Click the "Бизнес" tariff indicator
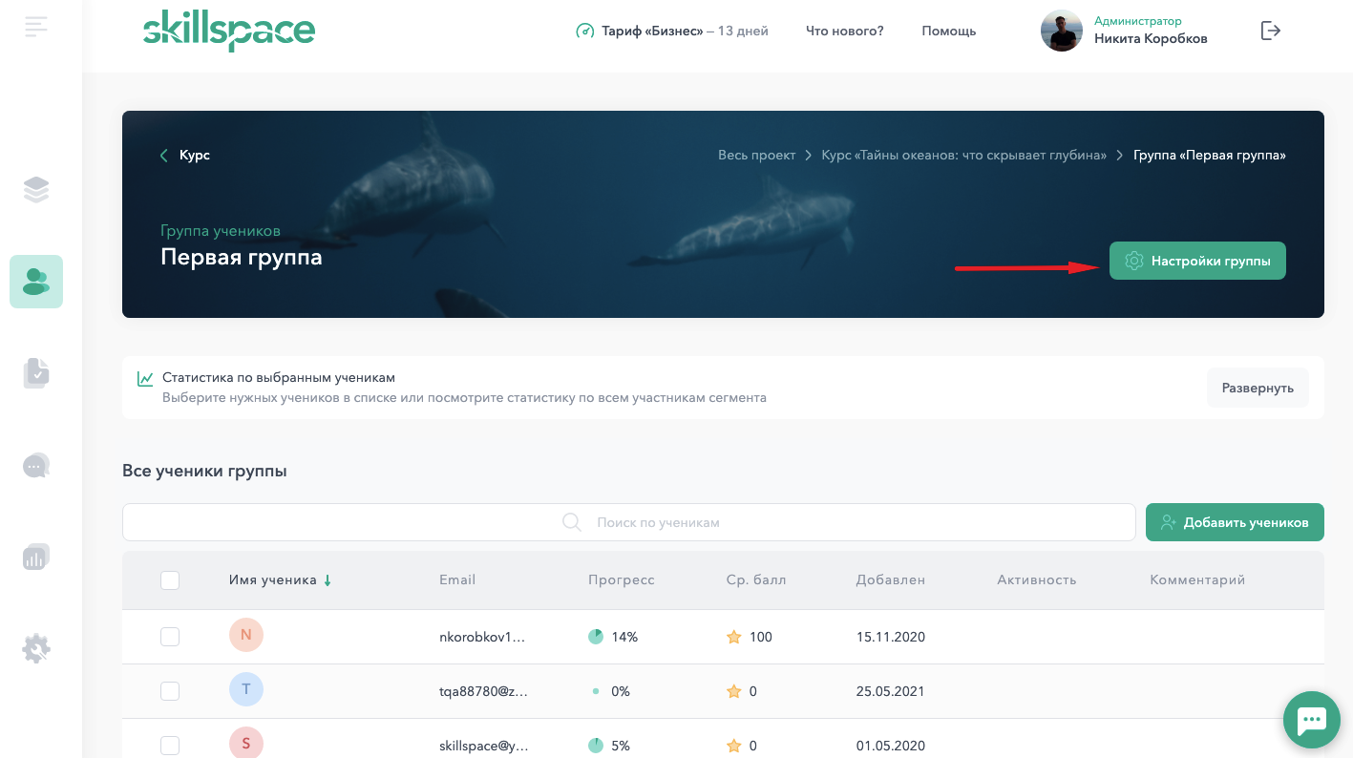 672,31
